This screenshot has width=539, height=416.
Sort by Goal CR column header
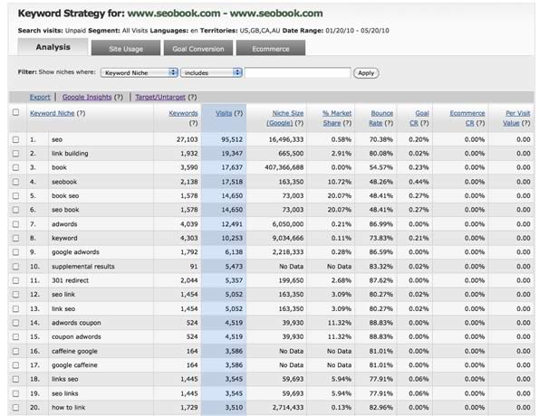pyautogui.click(x=419, y=118)
